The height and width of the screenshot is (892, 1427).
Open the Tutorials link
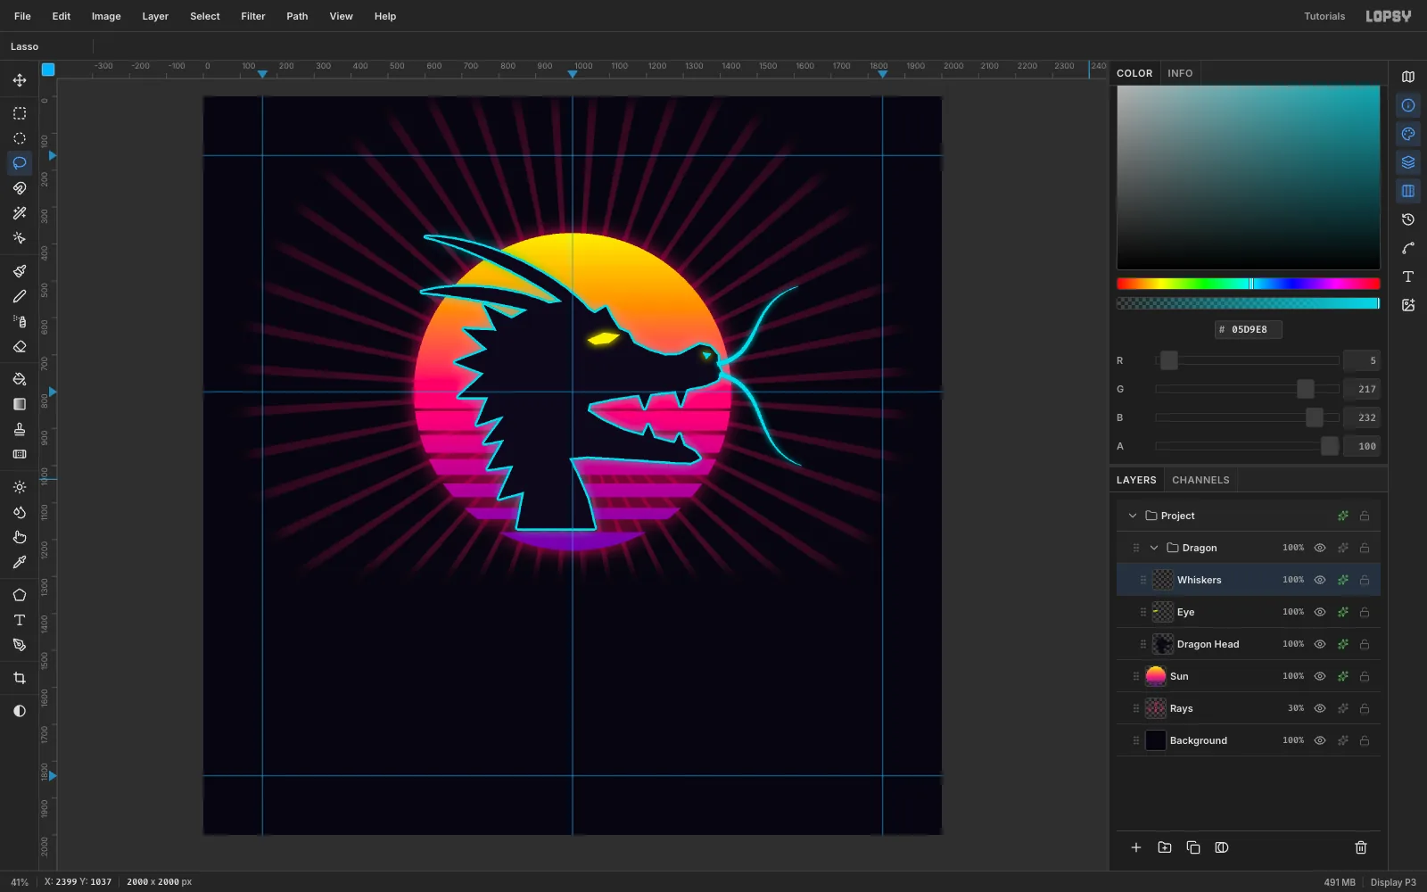[1324, 16]
